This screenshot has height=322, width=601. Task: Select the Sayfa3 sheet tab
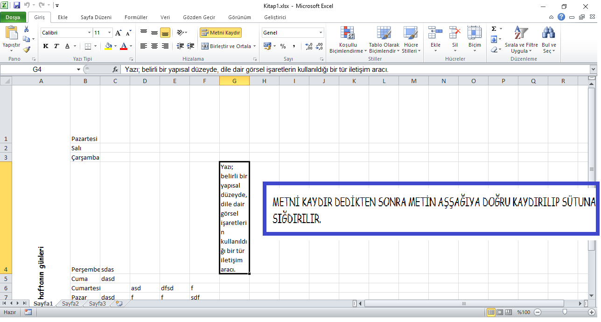click(x=98, y=303)
